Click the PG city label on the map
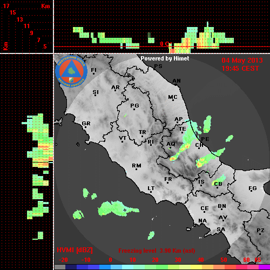This screenshot has height=270, width=270. [134, 105]
